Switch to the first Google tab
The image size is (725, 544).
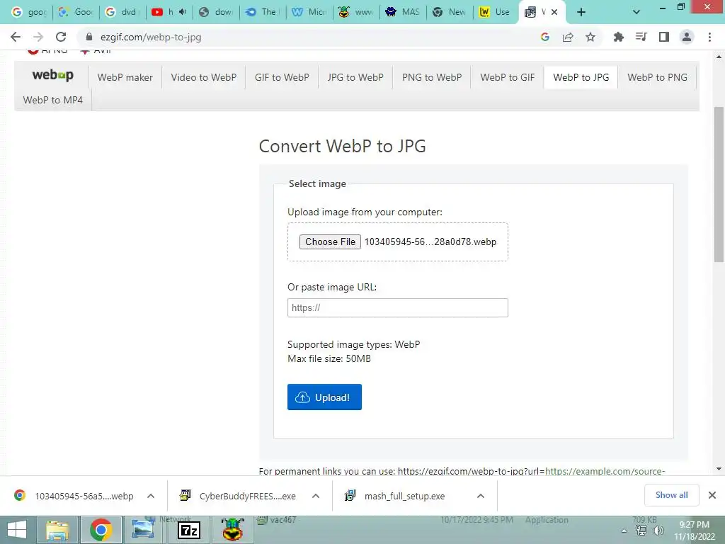[x=28, y=12]
